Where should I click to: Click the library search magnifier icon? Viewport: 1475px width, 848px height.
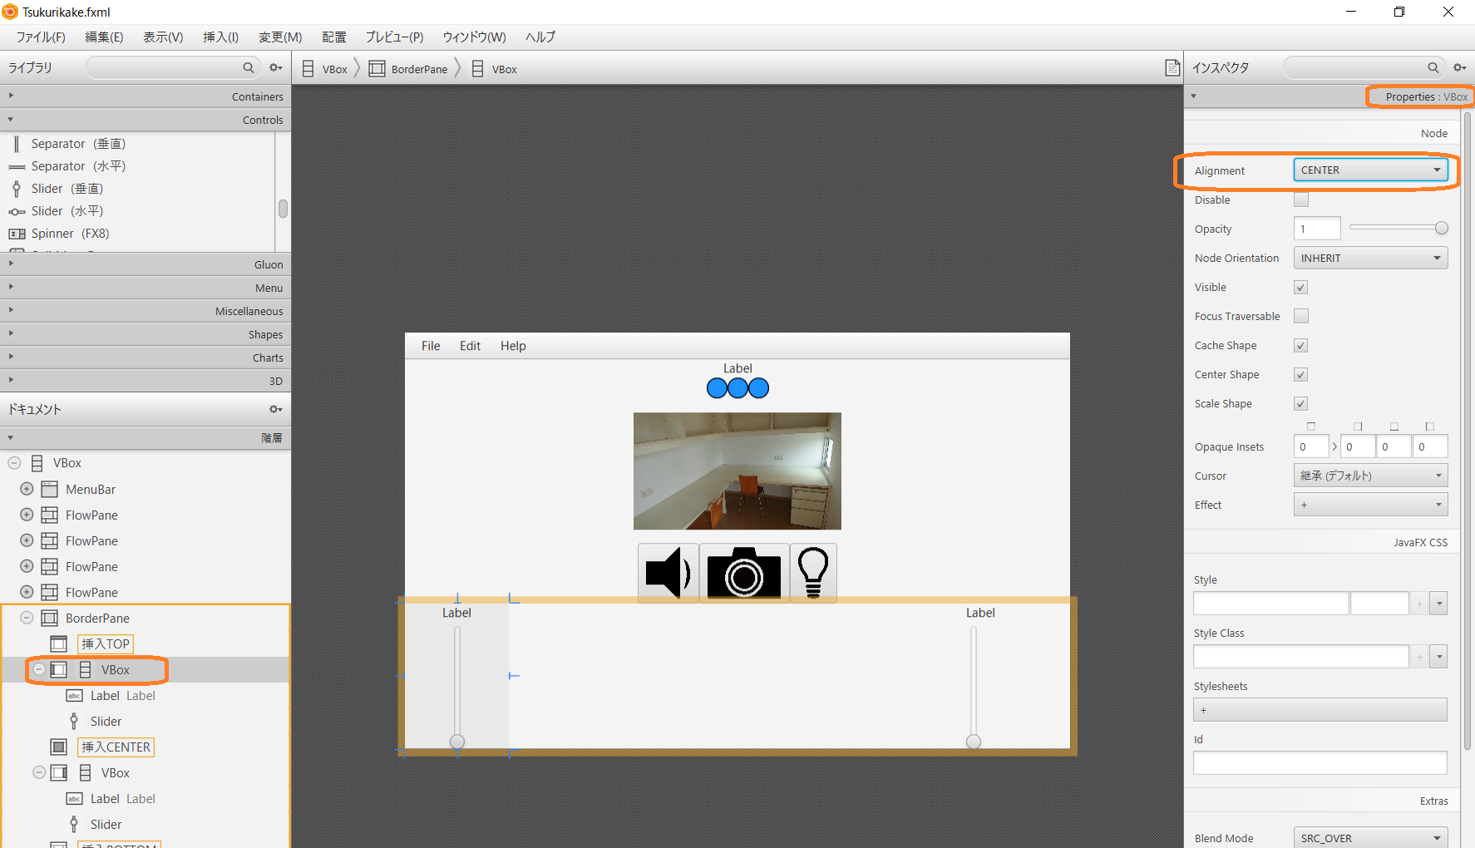coord(248,67)
